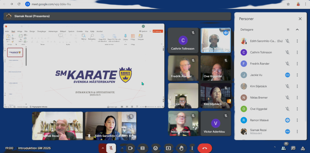The width and height of the screenshot is (310, 153).
Task: Click the browser reload button
Action: 19,4
